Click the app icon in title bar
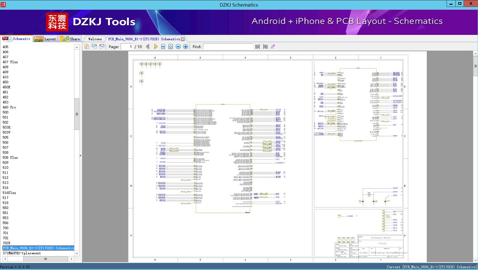Image resolution: width=478 pixels, height=270 pixels. click(x=3, y=4)
